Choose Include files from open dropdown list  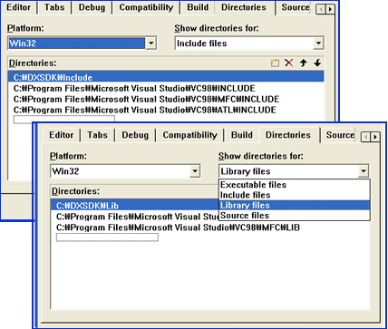(294, 195)
